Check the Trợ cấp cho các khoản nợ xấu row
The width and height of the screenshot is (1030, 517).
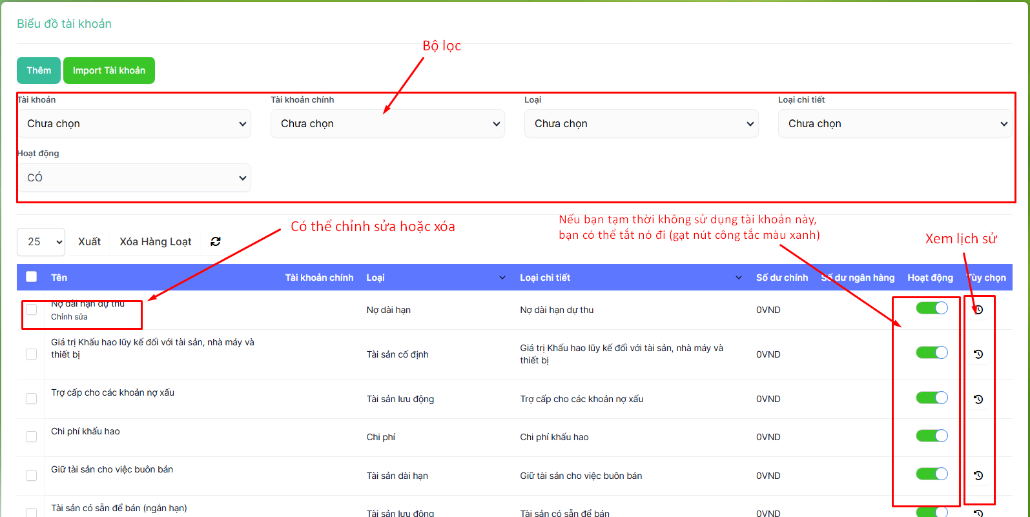pos(32,399)
